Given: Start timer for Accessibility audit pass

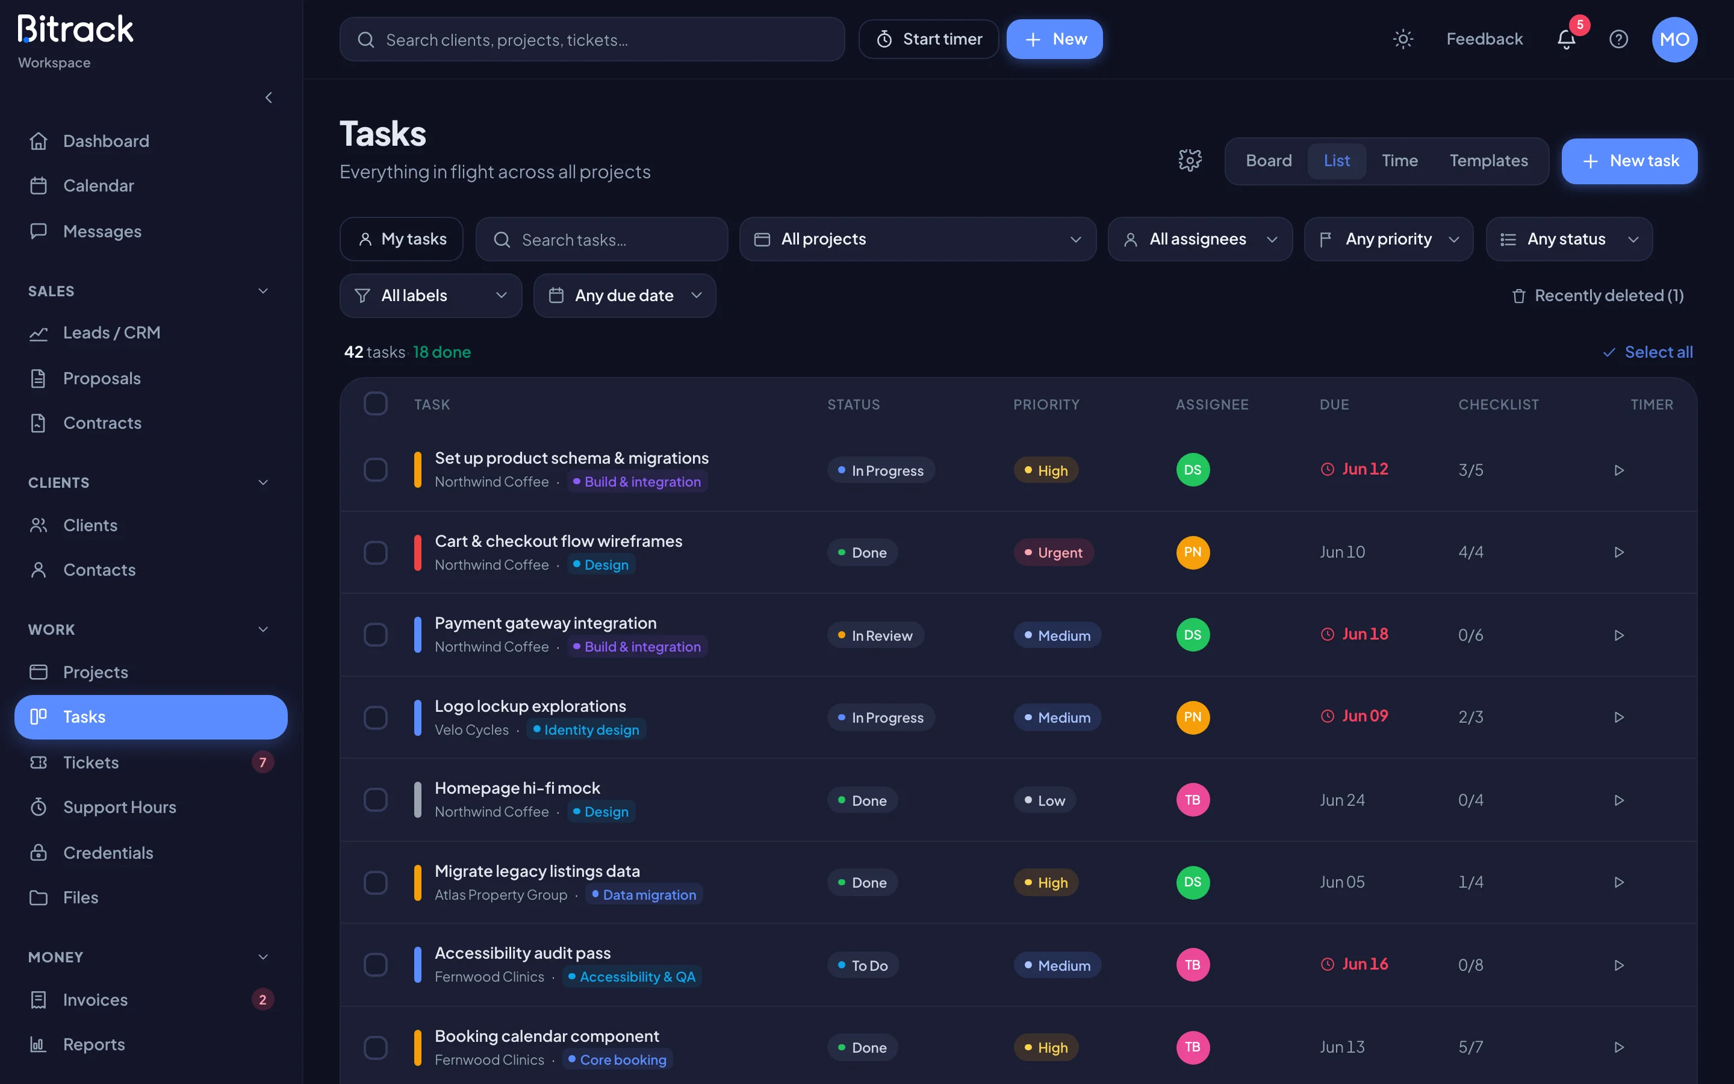Looking at the screenshot, I should coord(1618,965).
